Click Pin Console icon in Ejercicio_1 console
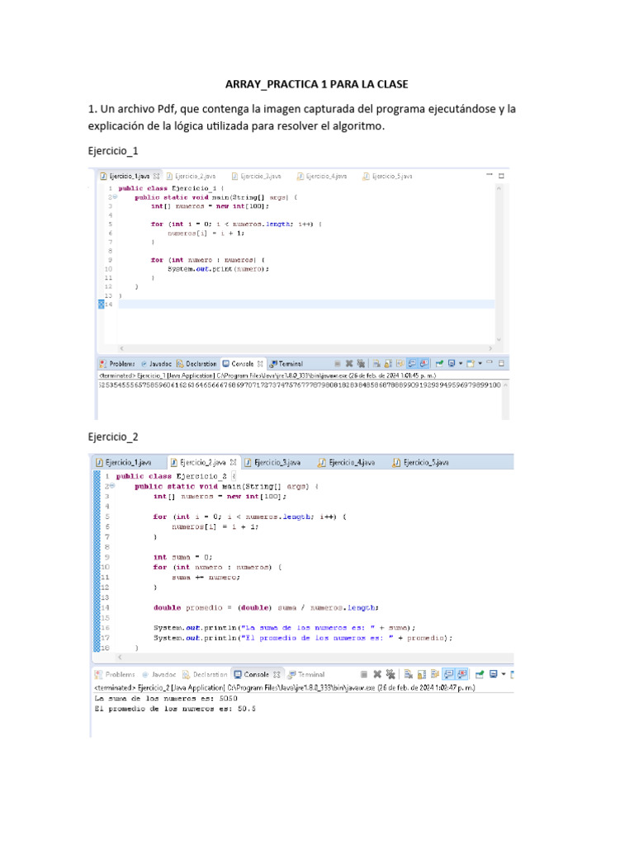This screenshot has width=634, height=845. (439, 364)
